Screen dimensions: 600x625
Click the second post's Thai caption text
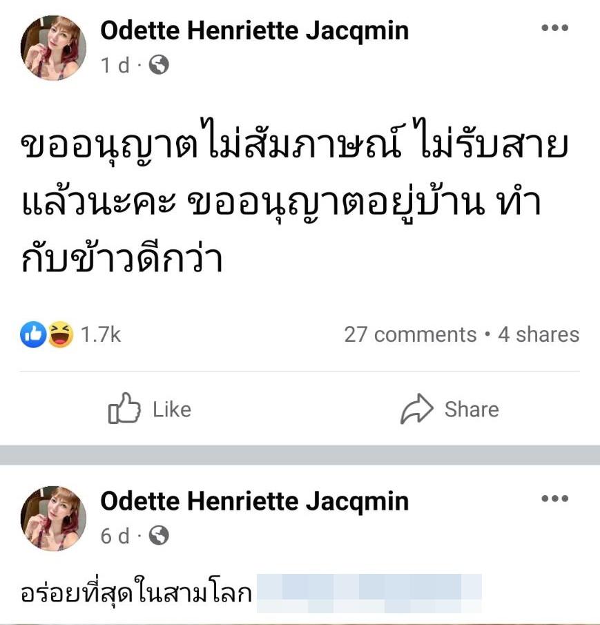click(135, 594)
